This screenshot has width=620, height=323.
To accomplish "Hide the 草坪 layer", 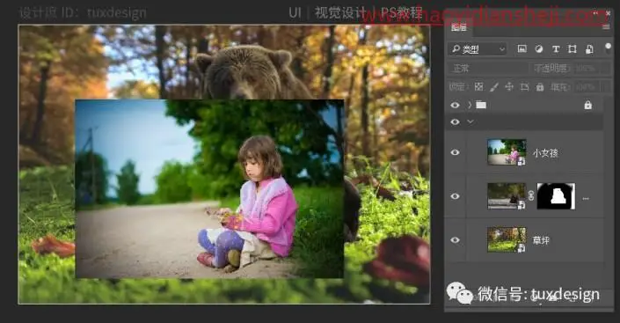I will tap(456, 240).
